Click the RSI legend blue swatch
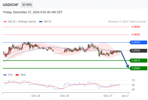 tap(5, 75)
